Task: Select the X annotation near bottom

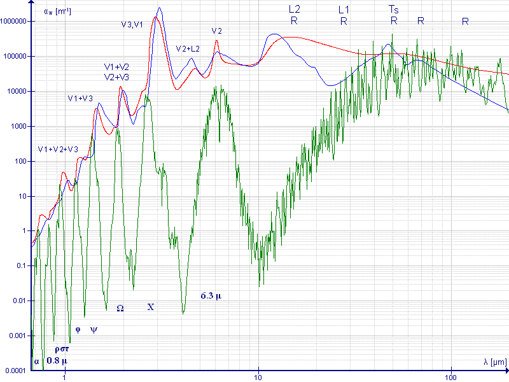Action: point(151,307)
